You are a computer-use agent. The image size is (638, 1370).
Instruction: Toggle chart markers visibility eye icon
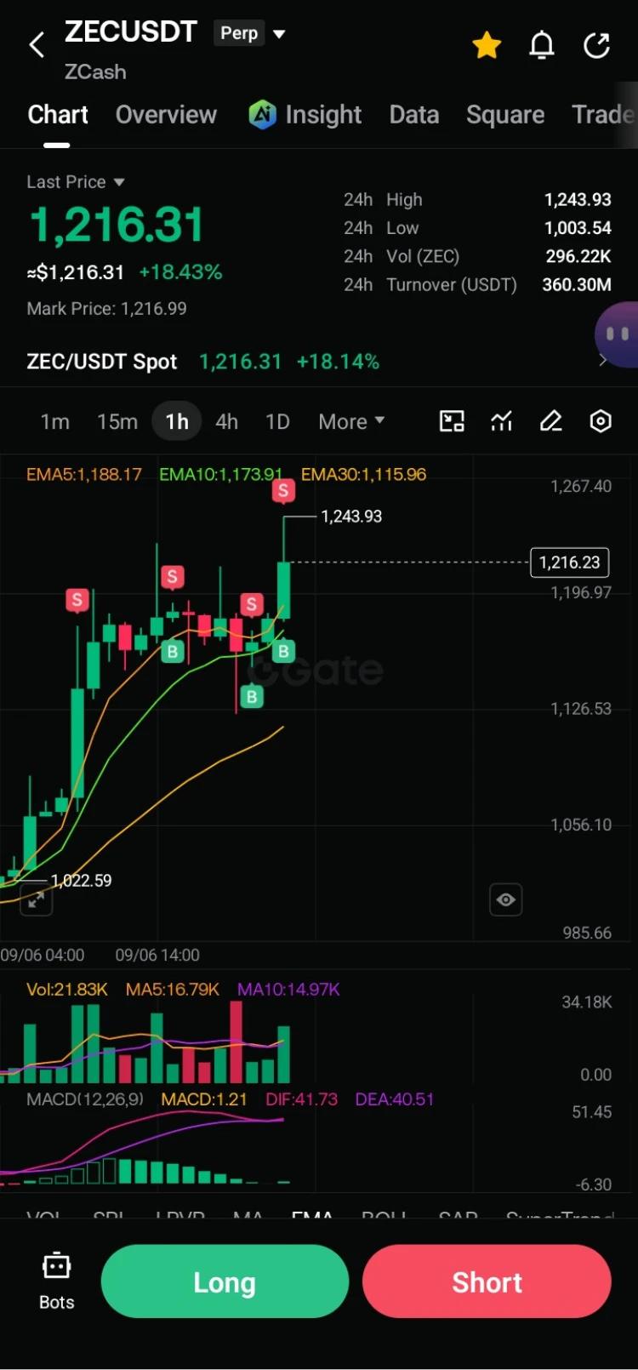coord(505,899)
